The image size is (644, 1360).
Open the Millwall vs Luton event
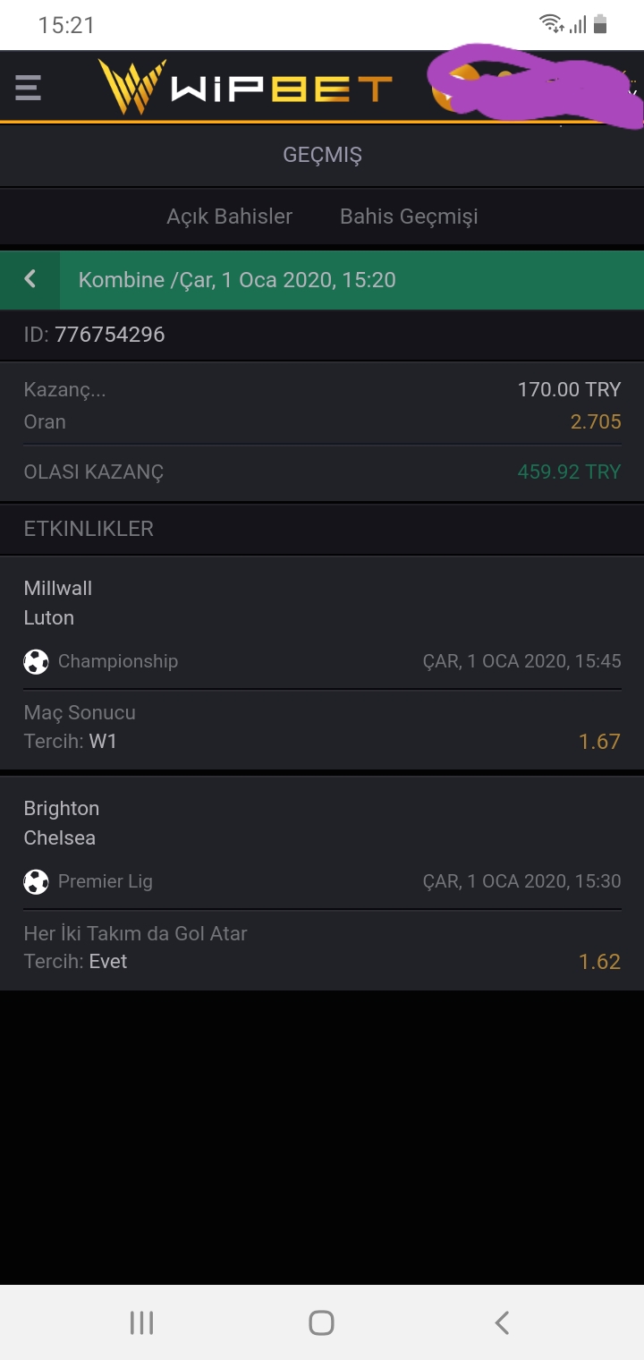click(x=322, y=663)
